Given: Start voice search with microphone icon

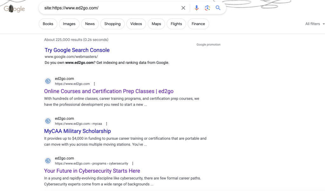Looking at the screenshot, I should [x=196, y=8].
